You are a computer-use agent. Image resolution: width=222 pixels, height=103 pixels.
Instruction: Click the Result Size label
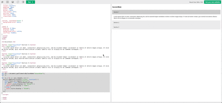tap(196, 2)
